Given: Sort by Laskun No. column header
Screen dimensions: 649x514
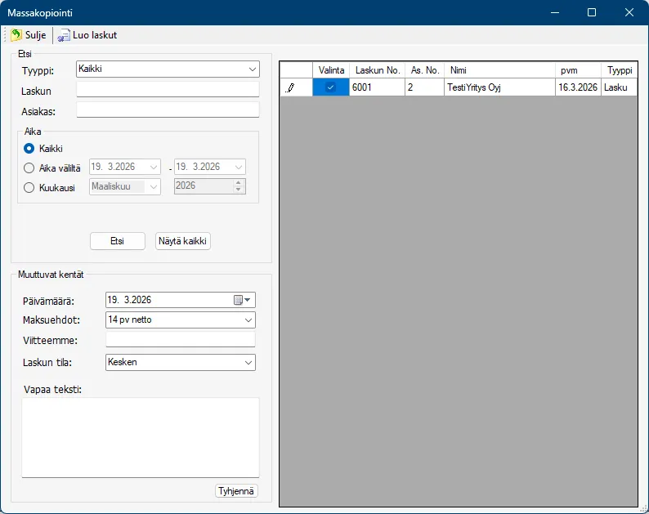Looking at the screenshot, I should coord(377,70).
